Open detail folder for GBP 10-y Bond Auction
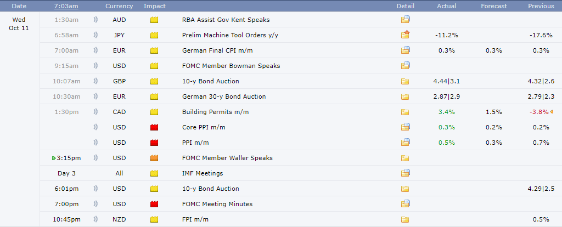Viewport: 562px width, 227px height. (x=405, y=81)
